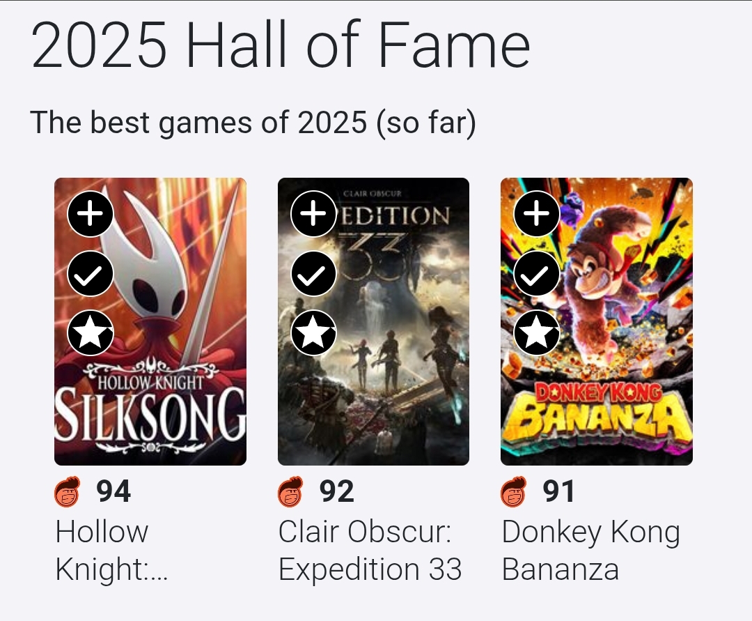Click the score 94 rating number
Image resolution: width=752 pixels, height=621 pixels.
113,492
